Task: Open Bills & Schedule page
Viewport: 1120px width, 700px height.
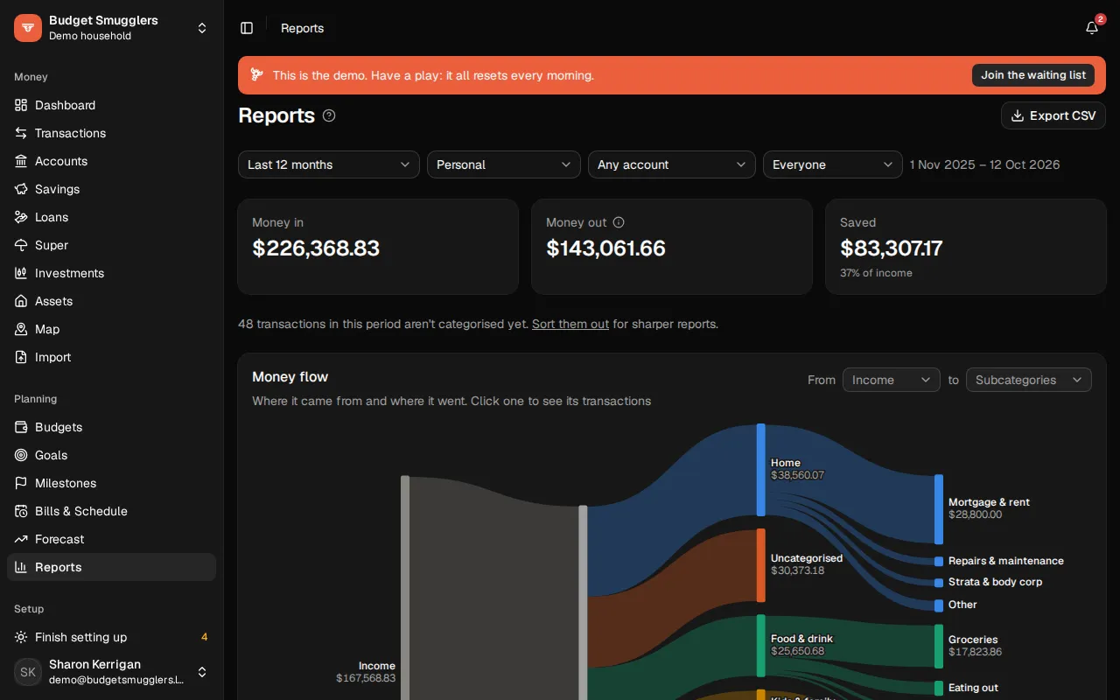Action: (112, 511)
